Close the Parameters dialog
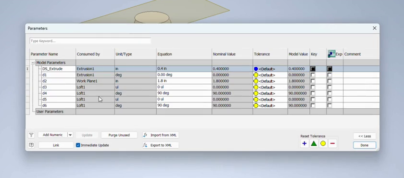Viewport: 404px width, 178px height. tap(375, 28)
